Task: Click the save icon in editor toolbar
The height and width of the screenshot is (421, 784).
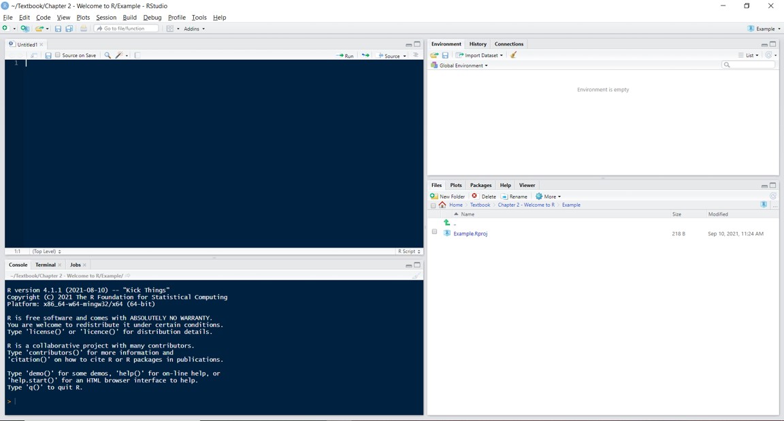Action: tap(48, 55)
